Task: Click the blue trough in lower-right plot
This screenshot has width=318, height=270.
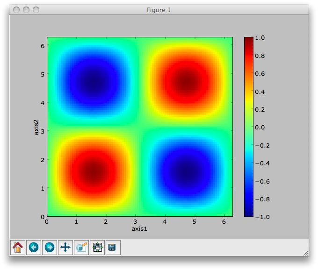Action: (x=186, y=172)
